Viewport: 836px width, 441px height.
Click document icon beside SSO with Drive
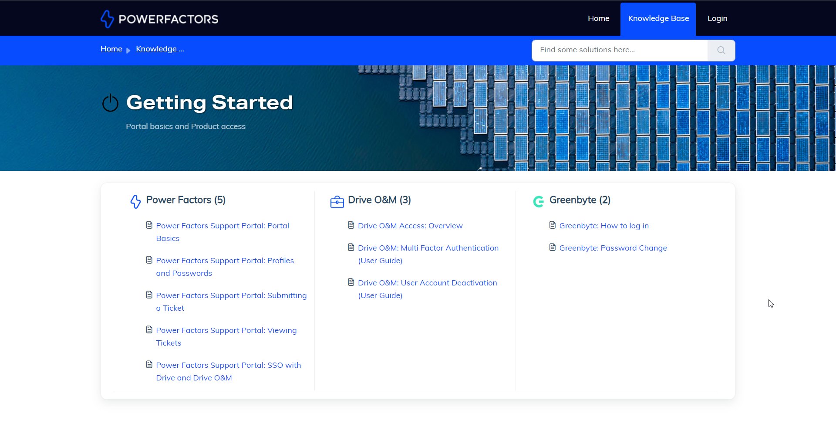(x=149, y=365)
